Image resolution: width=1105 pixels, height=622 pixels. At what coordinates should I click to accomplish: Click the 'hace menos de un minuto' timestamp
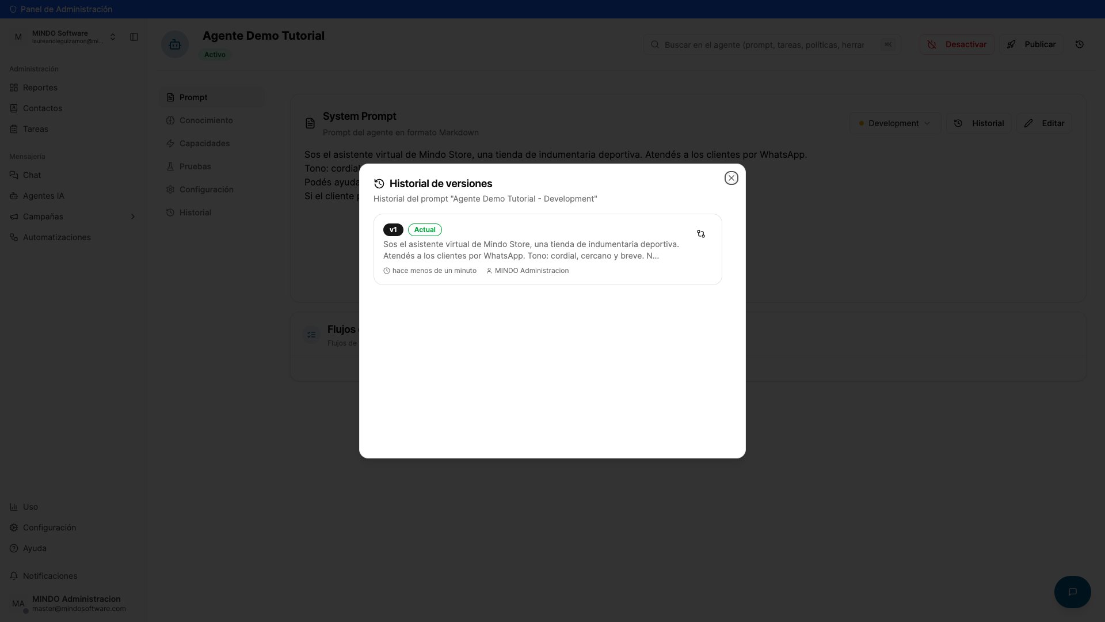pyautogui.click(x=430, y=271)
